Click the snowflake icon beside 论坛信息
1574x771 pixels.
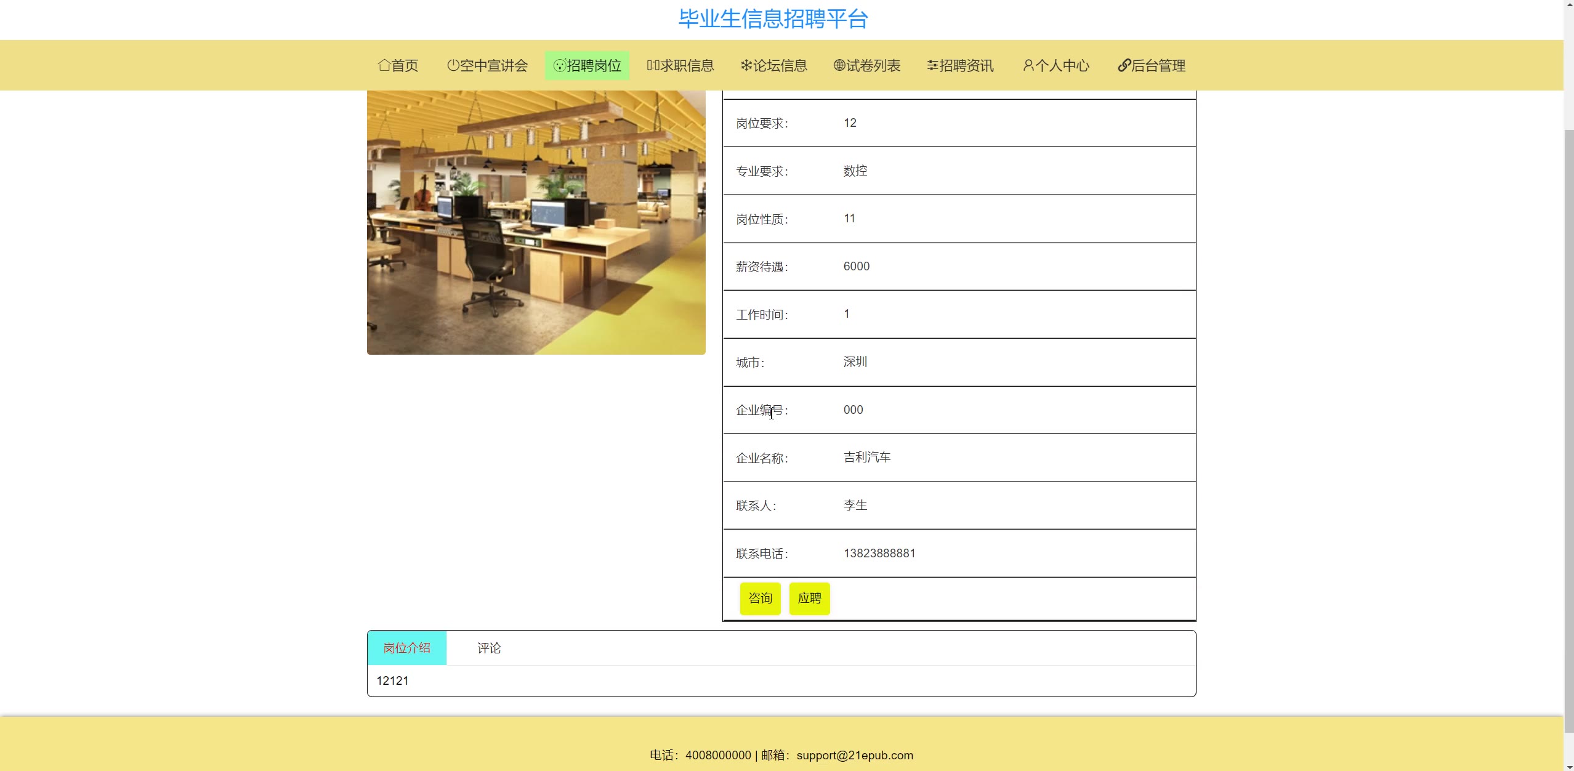click(746, 65)
